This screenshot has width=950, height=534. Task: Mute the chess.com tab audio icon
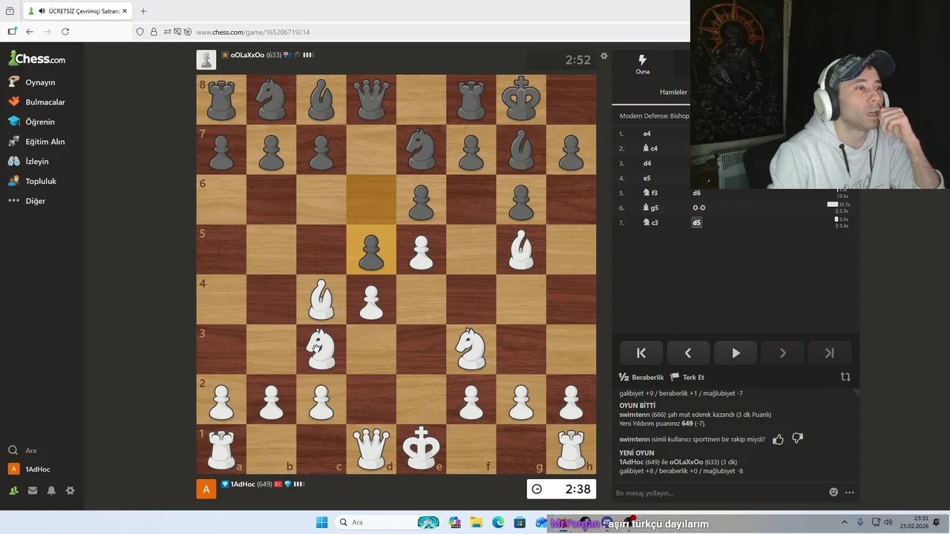coord(42,11)
